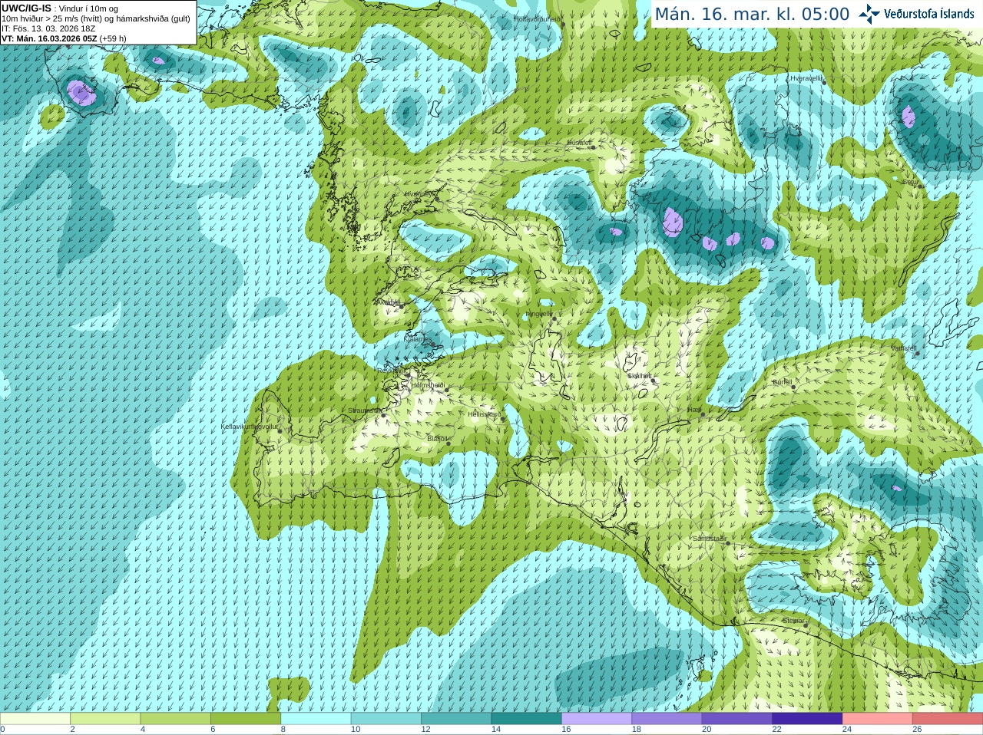Image resolution: width=983 pixels, height=735 pixels.
Task: Click the 10m hviður description line in header
Action: coord(96,18)
